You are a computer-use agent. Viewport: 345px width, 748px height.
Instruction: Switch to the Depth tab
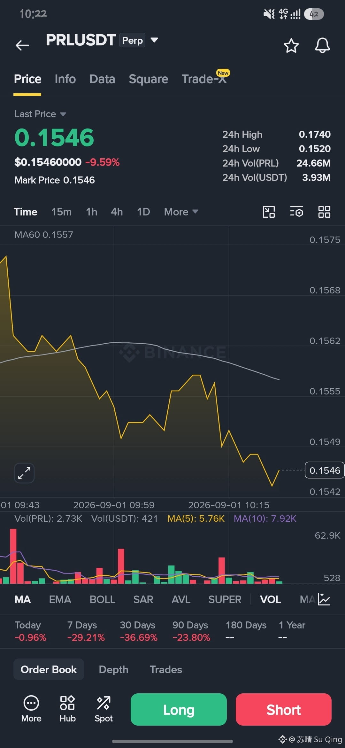113,669
